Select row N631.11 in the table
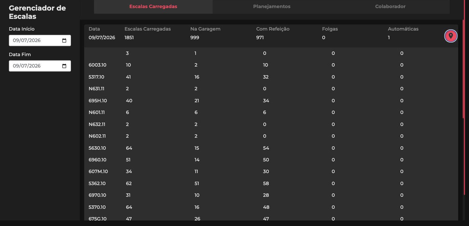This screenshot has height=226, width=469. [271, 89]
